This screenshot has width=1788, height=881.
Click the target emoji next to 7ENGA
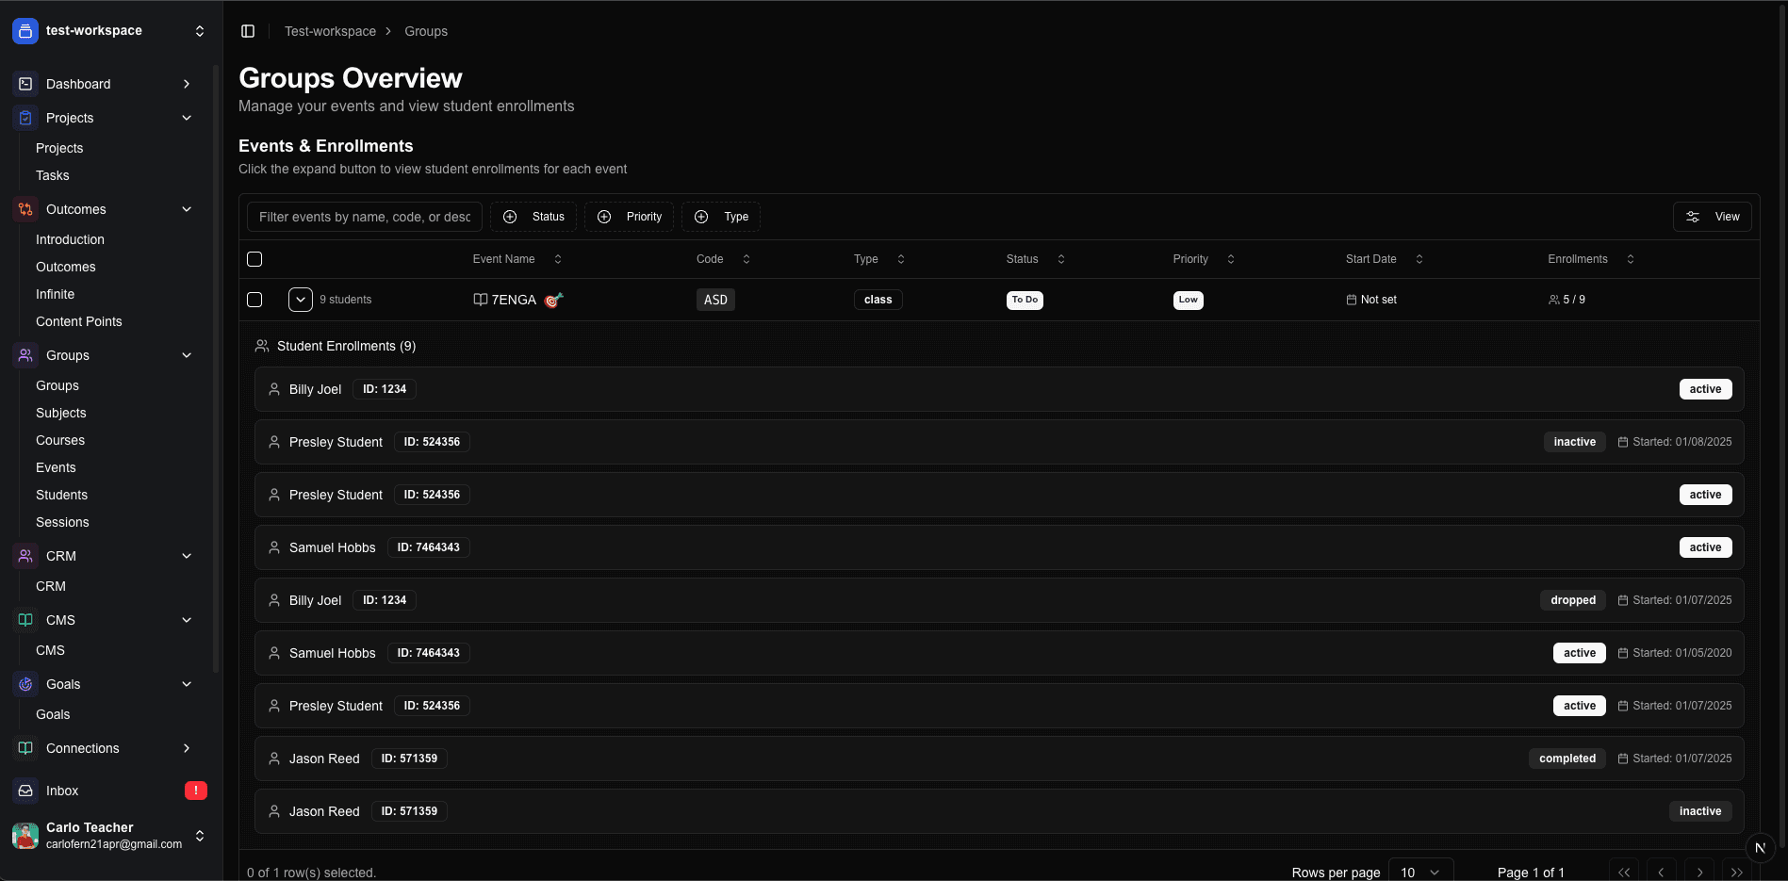coord(553,300)
